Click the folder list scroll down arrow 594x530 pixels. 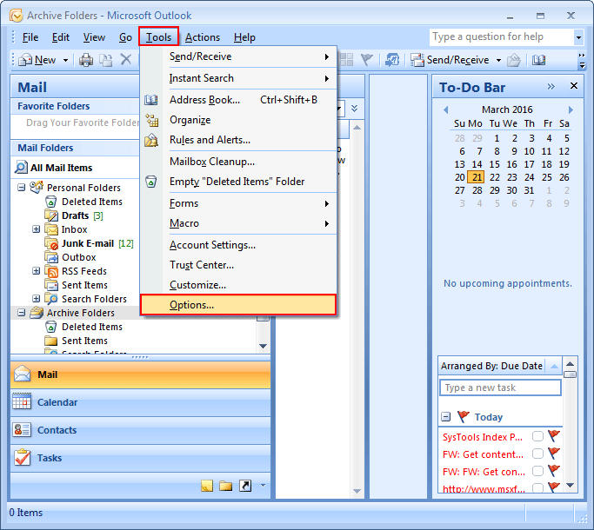pyautogui.click(x=263, y=346)
